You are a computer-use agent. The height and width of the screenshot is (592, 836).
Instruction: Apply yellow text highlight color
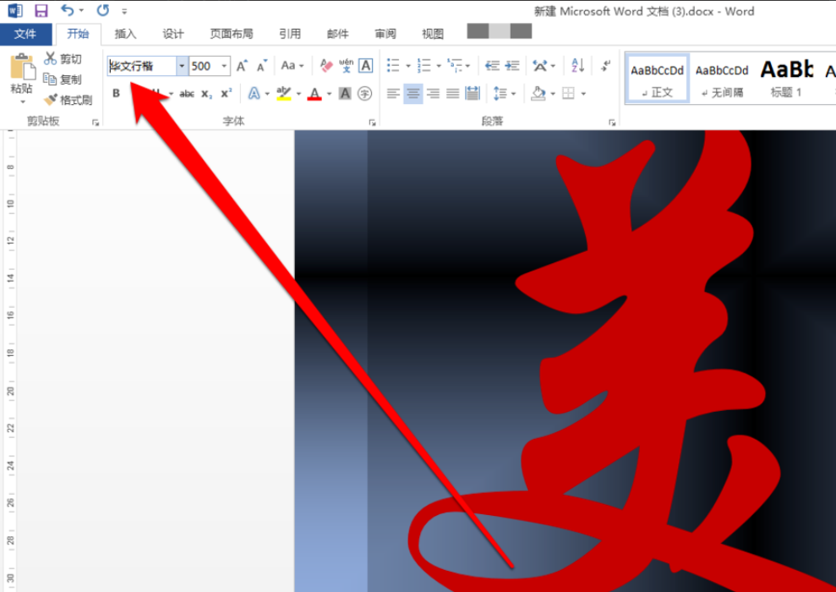[x=284, y=94]
